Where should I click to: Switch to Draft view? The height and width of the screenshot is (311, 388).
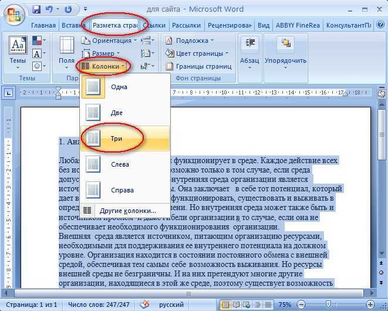coord(268,305)
